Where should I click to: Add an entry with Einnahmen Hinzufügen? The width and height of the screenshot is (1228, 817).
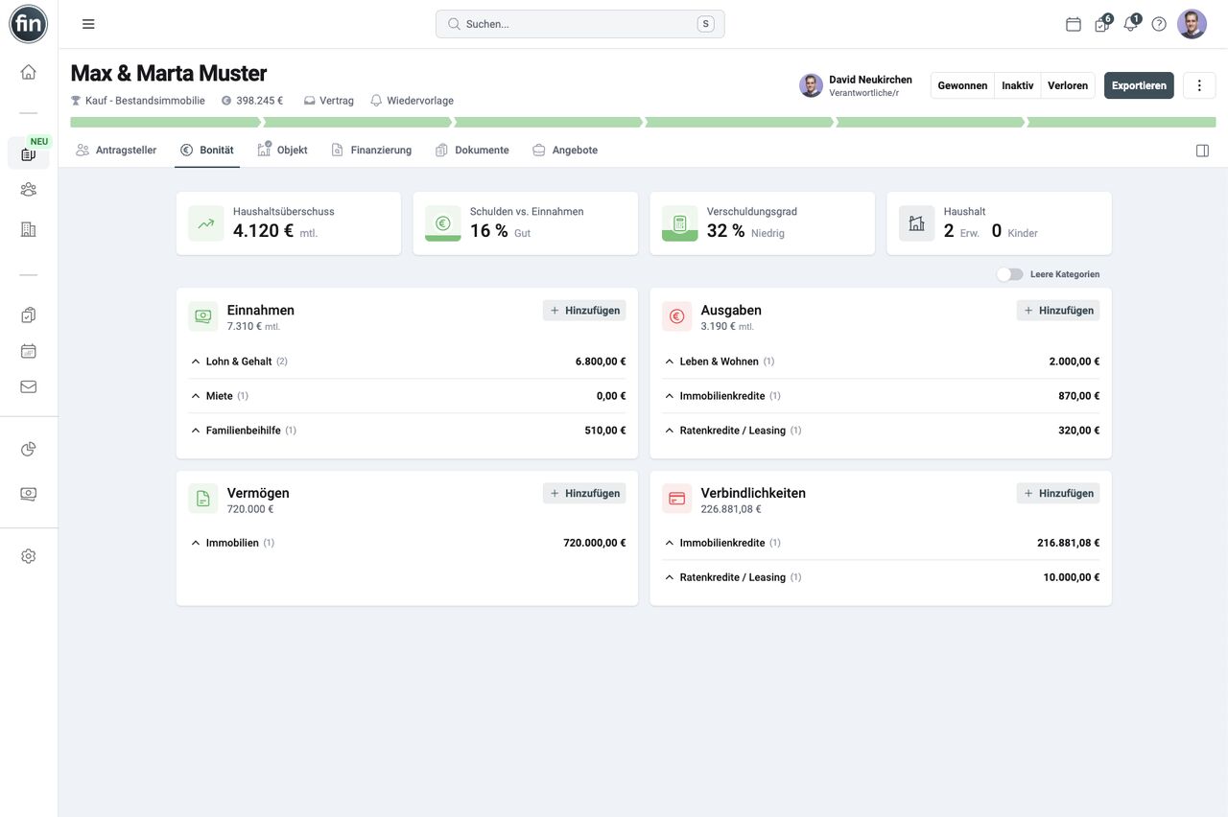pos(584,311)
